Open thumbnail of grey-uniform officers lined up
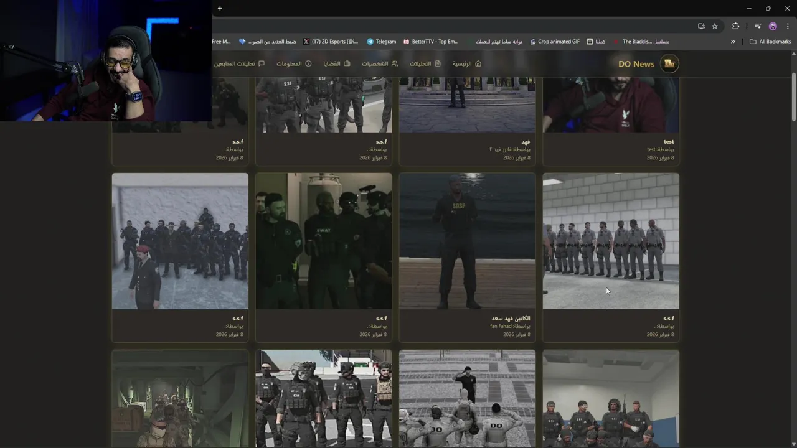This screenshot has width=797, height=448. click(611, 241)
